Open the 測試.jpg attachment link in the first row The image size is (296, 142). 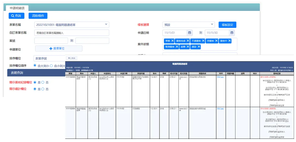[220, 77]
